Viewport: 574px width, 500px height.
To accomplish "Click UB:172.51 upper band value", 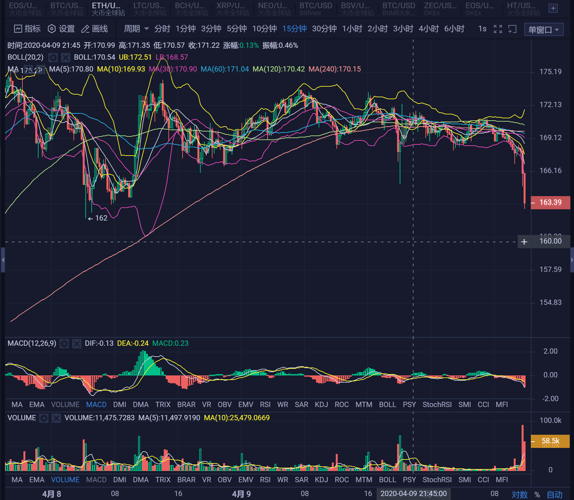I will pos(135,57).
